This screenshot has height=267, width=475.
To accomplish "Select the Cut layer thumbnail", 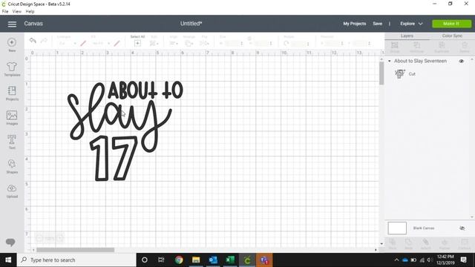I will tap(400, 73).
